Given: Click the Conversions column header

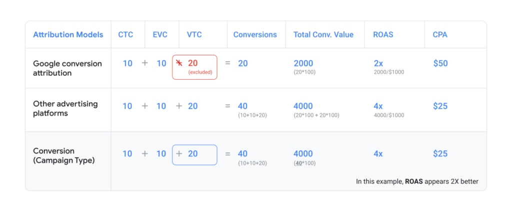Looking at the screenshot, I should [255, 35].
